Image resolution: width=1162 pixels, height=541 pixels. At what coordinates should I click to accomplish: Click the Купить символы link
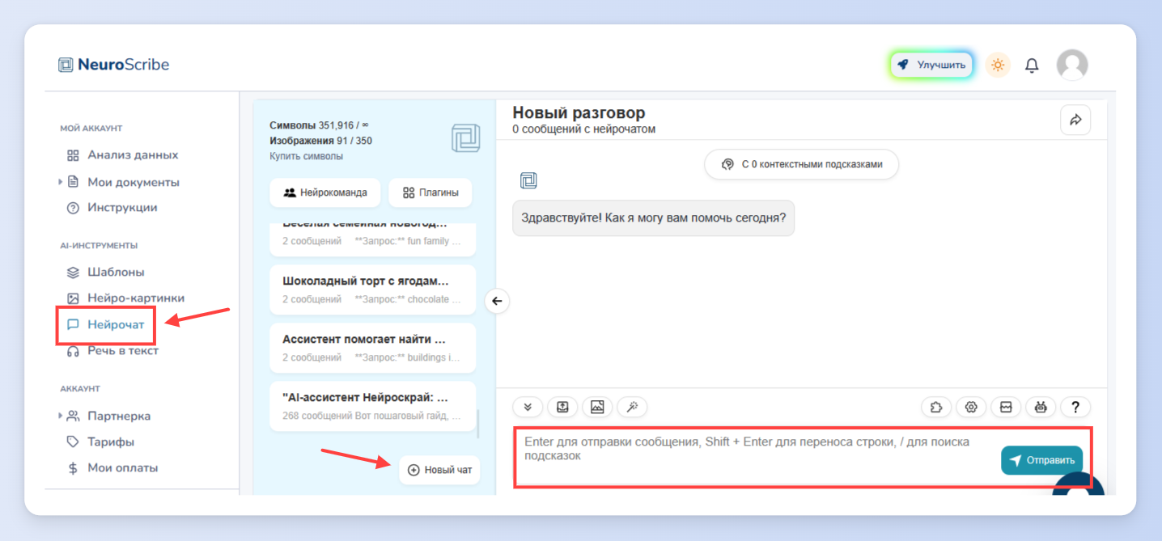coord(306,156)
